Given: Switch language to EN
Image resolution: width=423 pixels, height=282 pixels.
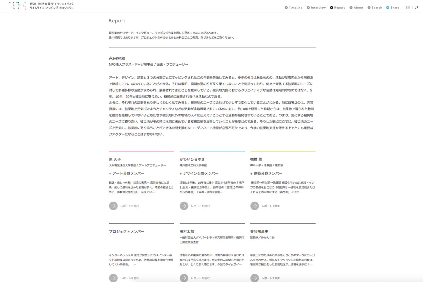Looking at the screenshot, I should tap(408, 8).
